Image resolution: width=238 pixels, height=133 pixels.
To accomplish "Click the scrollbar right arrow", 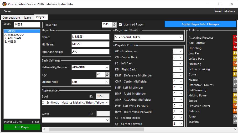I will [235, 130].
